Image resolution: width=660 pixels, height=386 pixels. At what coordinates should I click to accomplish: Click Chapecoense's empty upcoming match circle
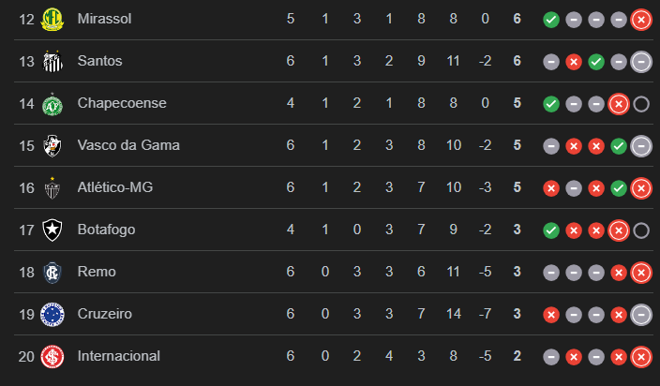(641, 104)
